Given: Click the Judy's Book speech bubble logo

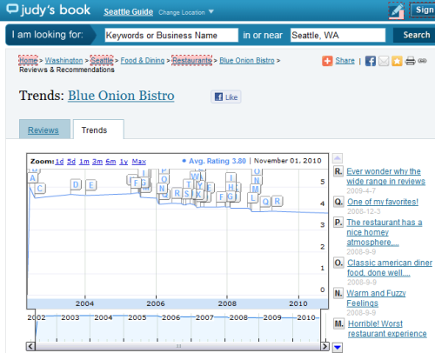Looking at the screenshot, I should [12, 9].
